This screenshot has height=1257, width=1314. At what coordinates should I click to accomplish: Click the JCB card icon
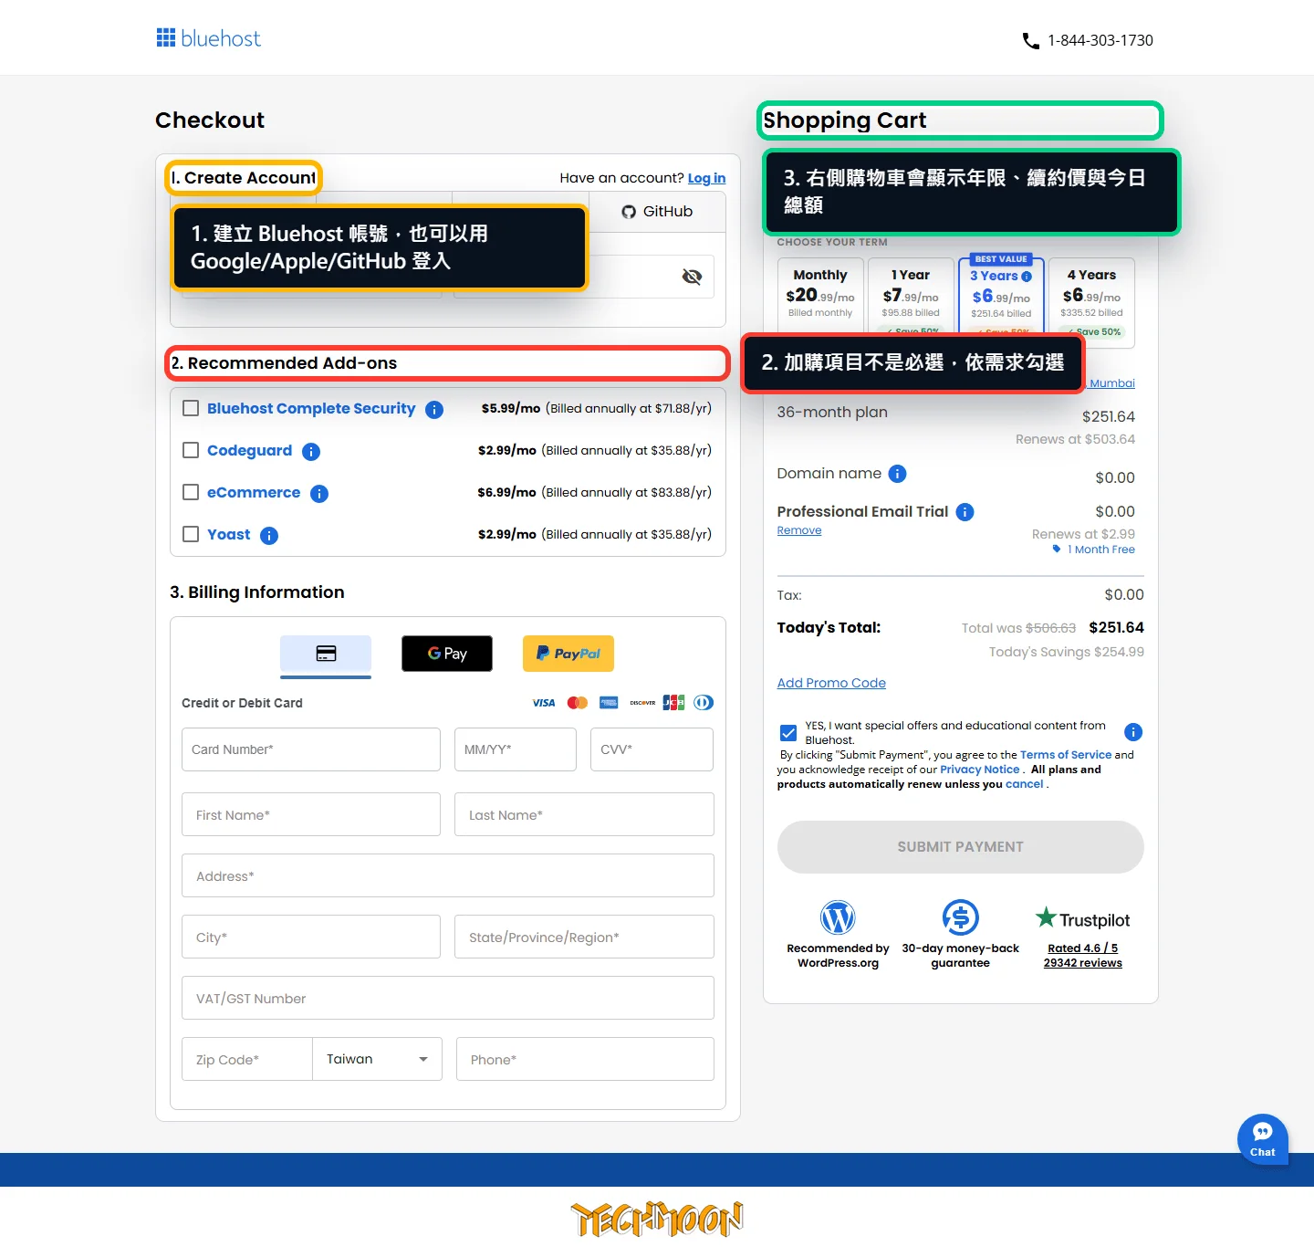pos(673,703)
